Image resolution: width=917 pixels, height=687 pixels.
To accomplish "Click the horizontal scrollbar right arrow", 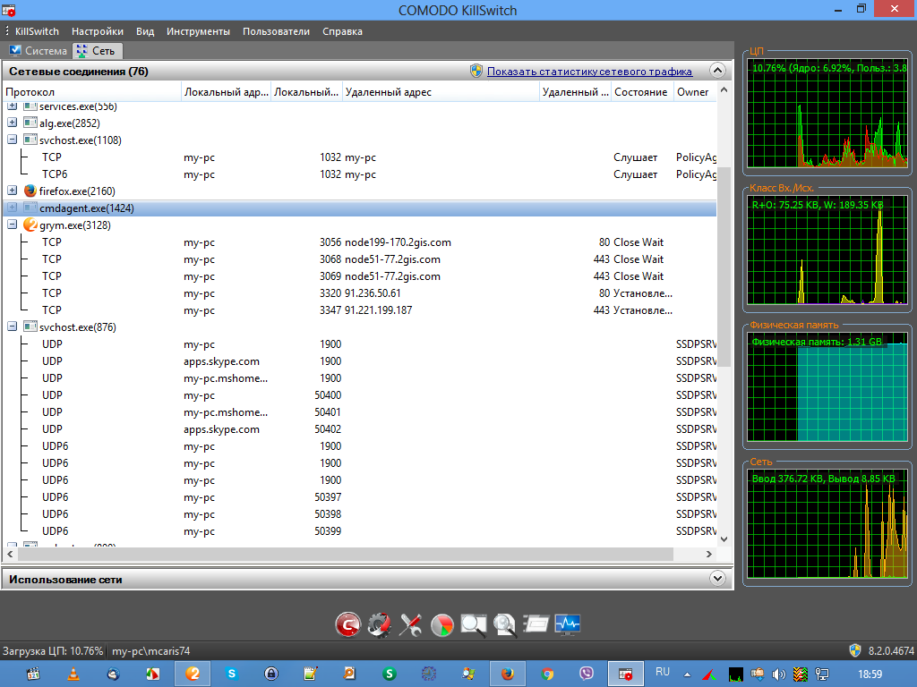I will point(709,554).
